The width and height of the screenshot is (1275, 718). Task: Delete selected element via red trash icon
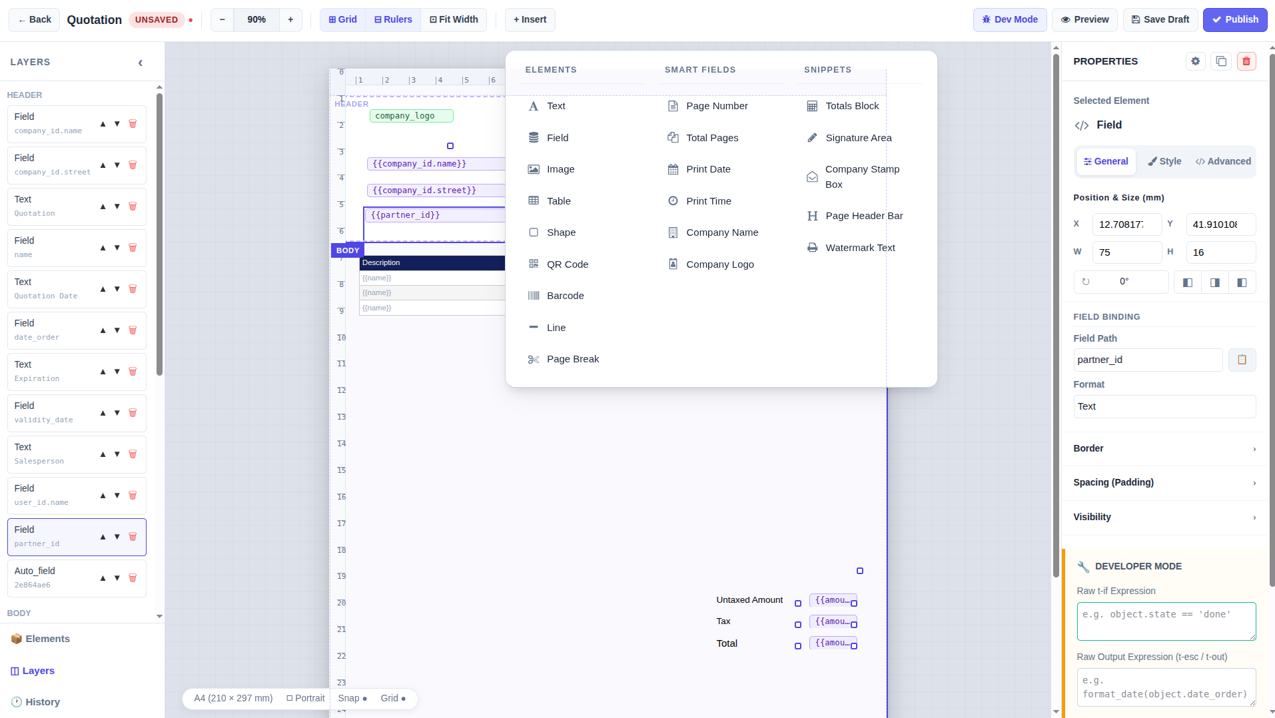click(x=1246, y=61)
